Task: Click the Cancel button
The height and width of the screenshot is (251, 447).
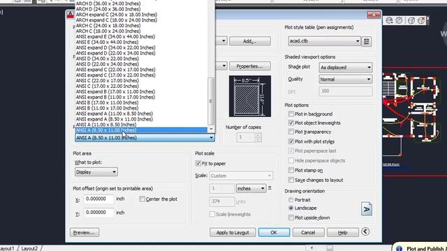Action: (308, 232)
